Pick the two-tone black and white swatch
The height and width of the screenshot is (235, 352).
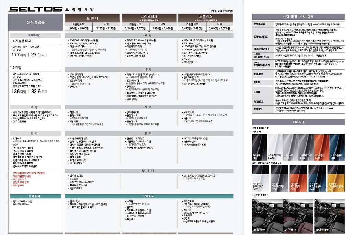(261, 178)
